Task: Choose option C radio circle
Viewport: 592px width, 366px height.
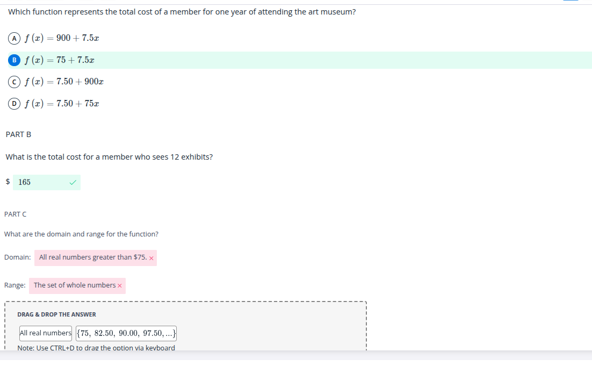Action: [12, 82]
